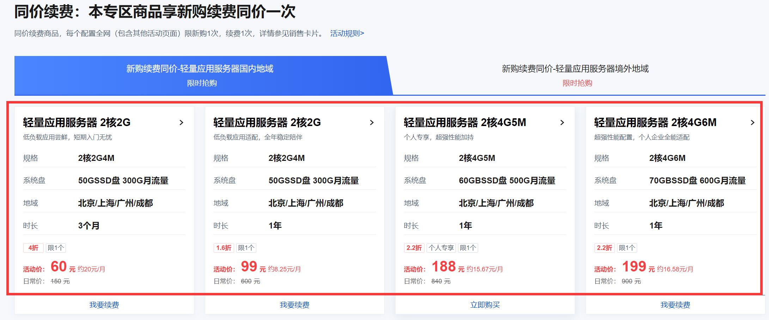Viewport: 769px width, 320px height.
Task: Open the 活动规则 link
Action: [347, 33]
